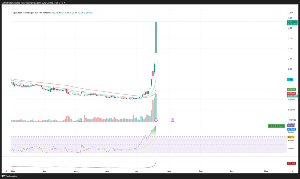
Task: Click the Nov label on the time axis
Action: coord(266,171)
